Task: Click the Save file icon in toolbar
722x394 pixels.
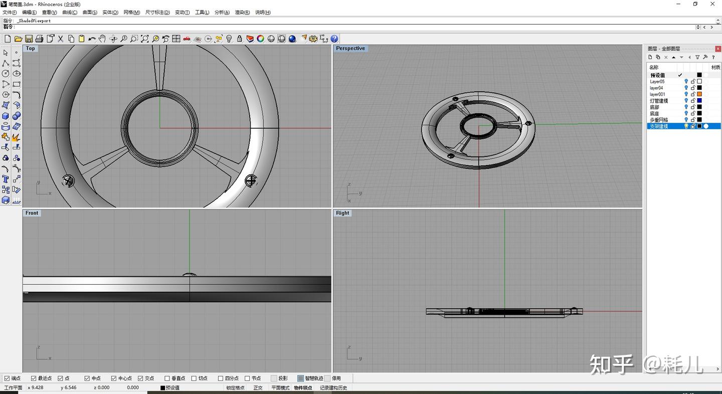Action: (29, 39)
